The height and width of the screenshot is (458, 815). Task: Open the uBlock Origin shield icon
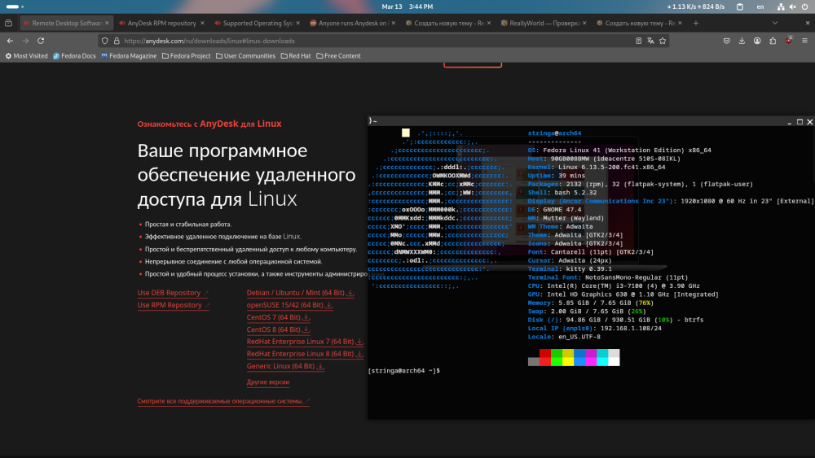788,41
